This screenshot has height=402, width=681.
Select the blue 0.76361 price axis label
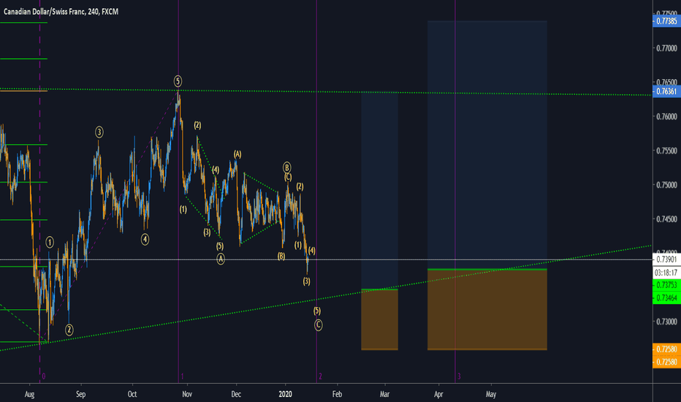tap(666, 93)
